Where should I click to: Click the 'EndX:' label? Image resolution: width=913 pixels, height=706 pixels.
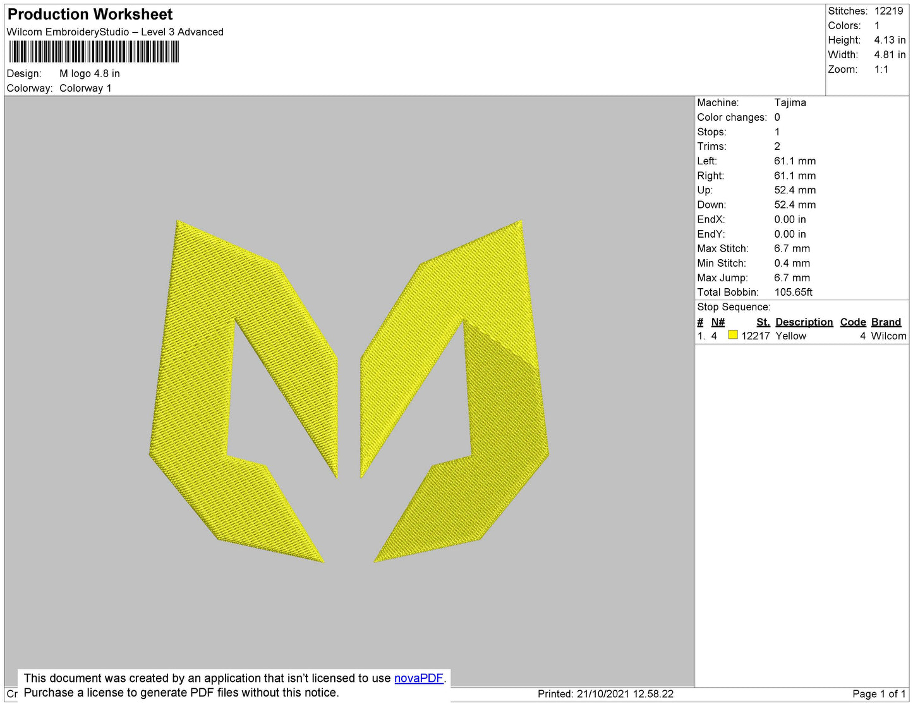point(711,219)
